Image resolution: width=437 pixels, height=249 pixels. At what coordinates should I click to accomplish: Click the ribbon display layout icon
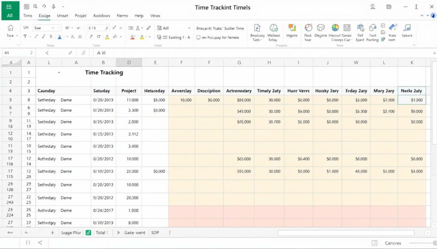[389, 7]
